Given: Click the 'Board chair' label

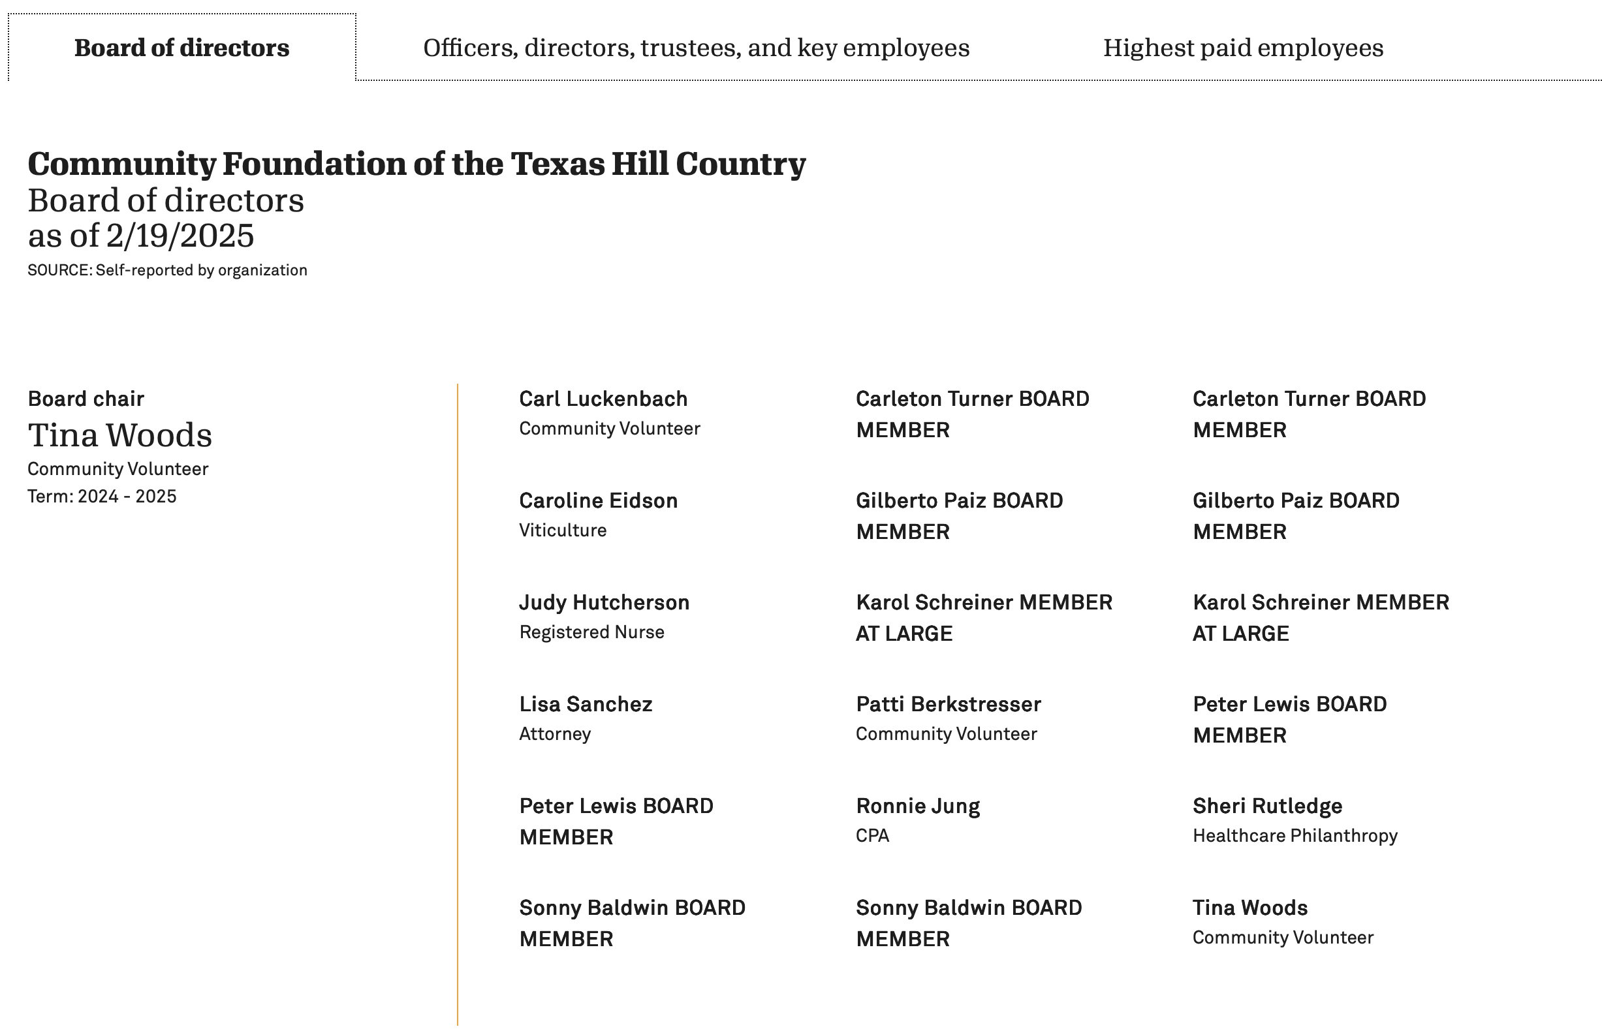Looking at the screenshot, I should [x=86, y=399].
